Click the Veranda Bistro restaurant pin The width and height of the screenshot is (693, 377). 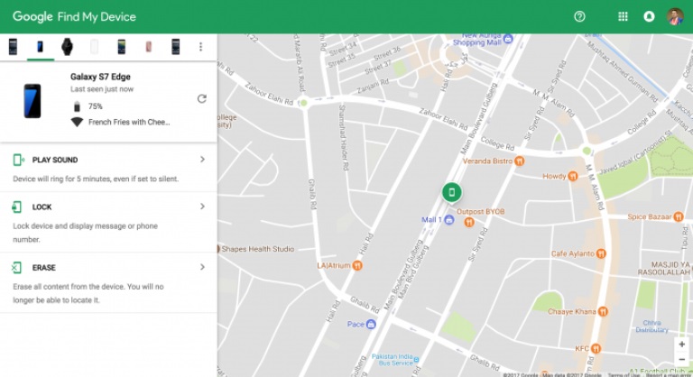point(520,161)
